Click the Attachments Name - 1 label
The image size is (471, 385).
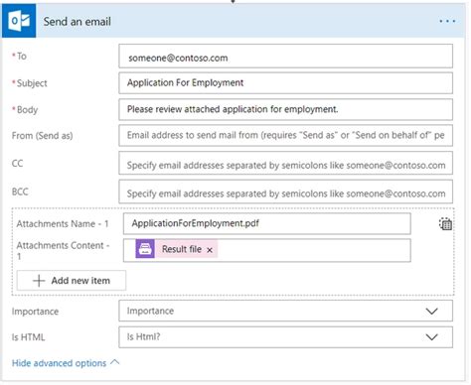63,224
